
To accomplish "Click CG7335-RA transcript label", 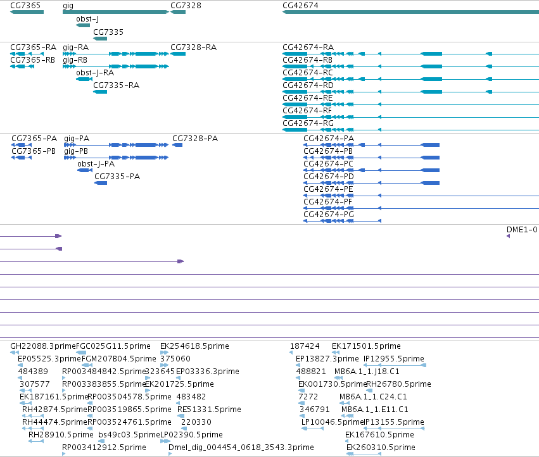I will click(x=116, y=85).
